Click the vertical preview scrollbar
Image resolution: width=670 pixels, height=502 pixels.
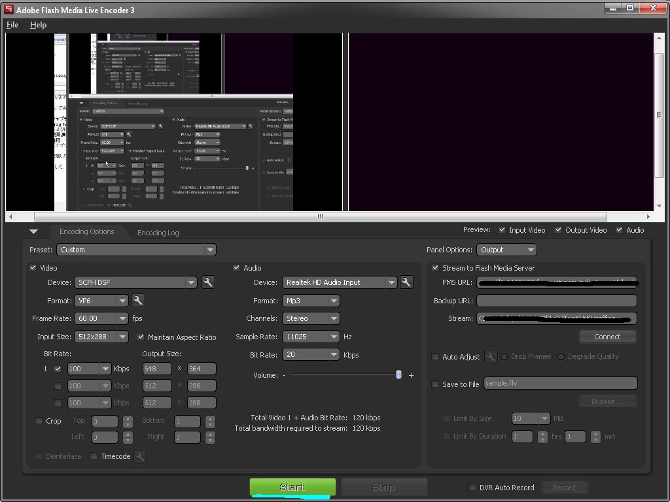tap(659, 115)
